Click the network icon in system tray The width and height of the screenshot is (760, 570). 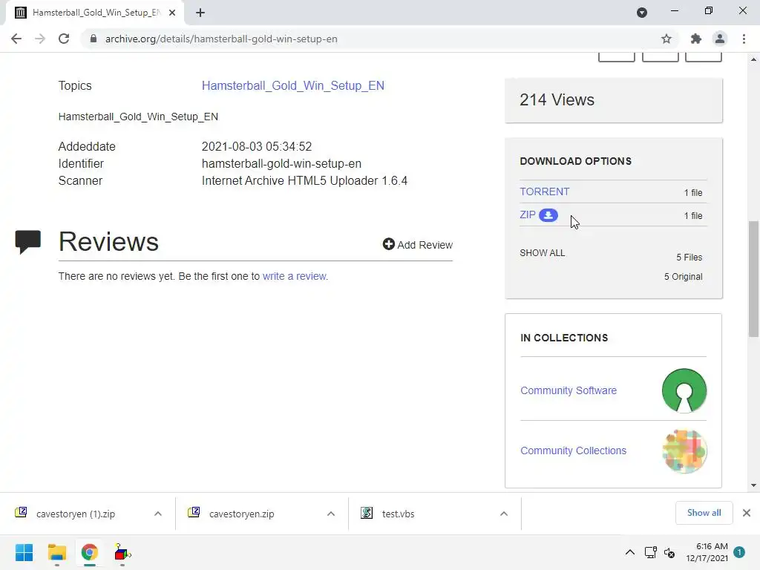[x=650, y=552]
